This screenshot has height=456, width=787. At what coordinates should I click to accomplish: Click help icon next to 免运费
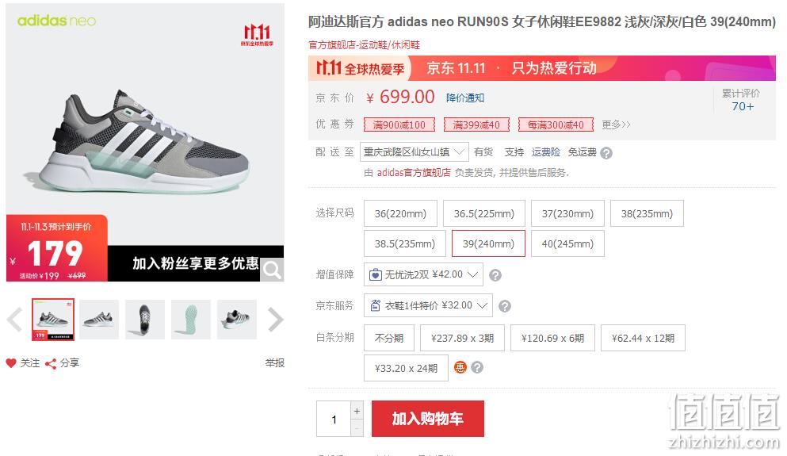(x=606, y=153)
